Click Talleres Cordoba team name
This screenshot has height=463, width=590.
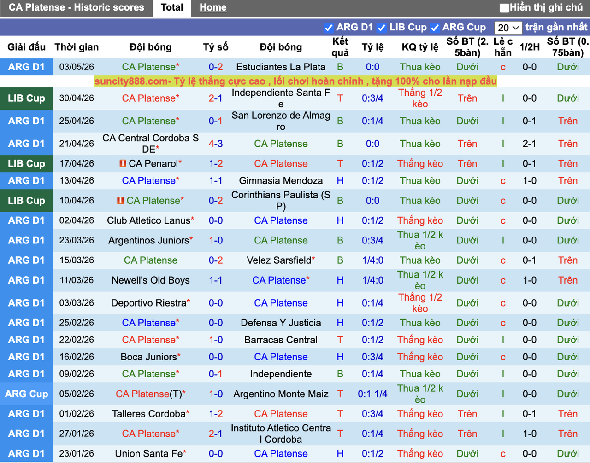click(x=148, y=414)
